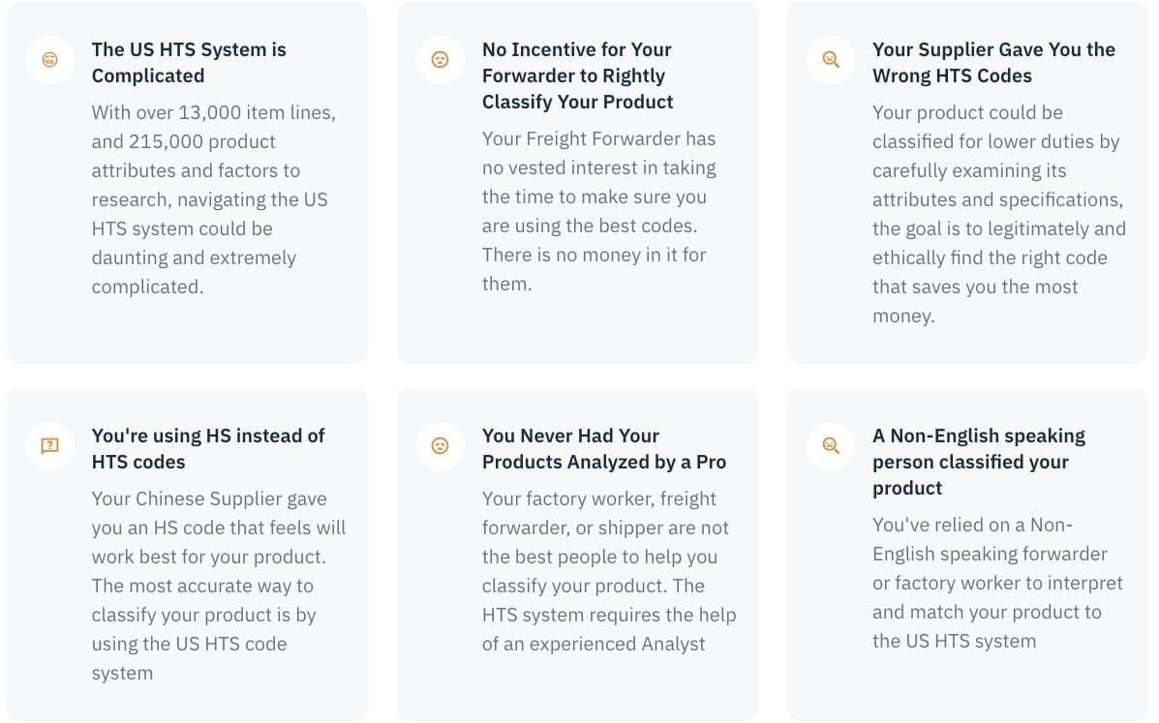Click the 'Your Supplier Gave You the Wrong HTS Codes' title
Screen dimensions: 1159x723
(x=993, y=63)
